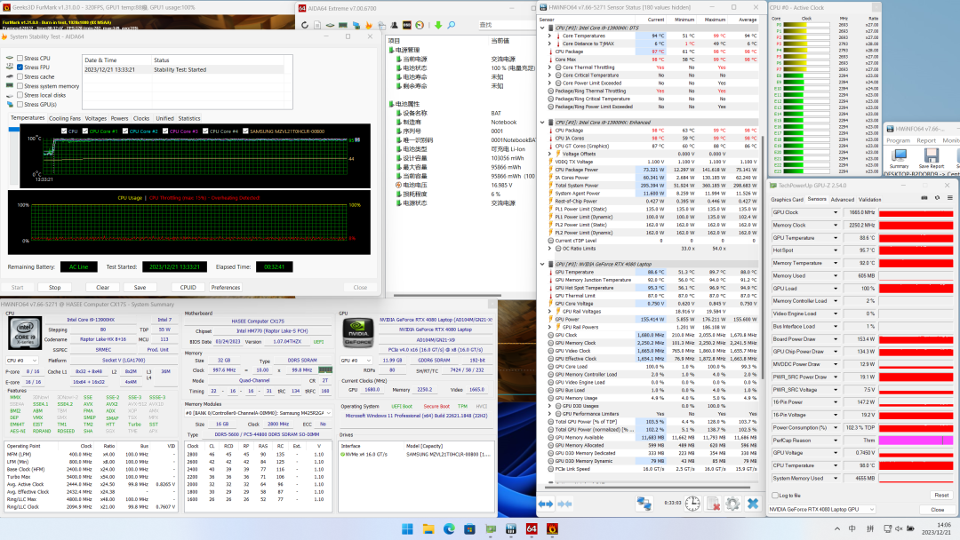The image size is (960, 540).
Task: Click the Reset button in GPU-Z
Action: tap(940, 495)
